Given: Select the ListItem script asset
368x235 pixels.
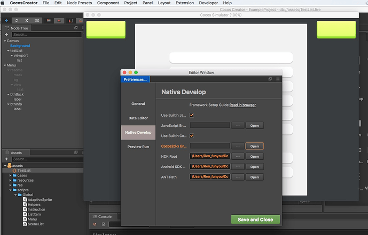Looking at the screenshot, I should pos(34,214).
